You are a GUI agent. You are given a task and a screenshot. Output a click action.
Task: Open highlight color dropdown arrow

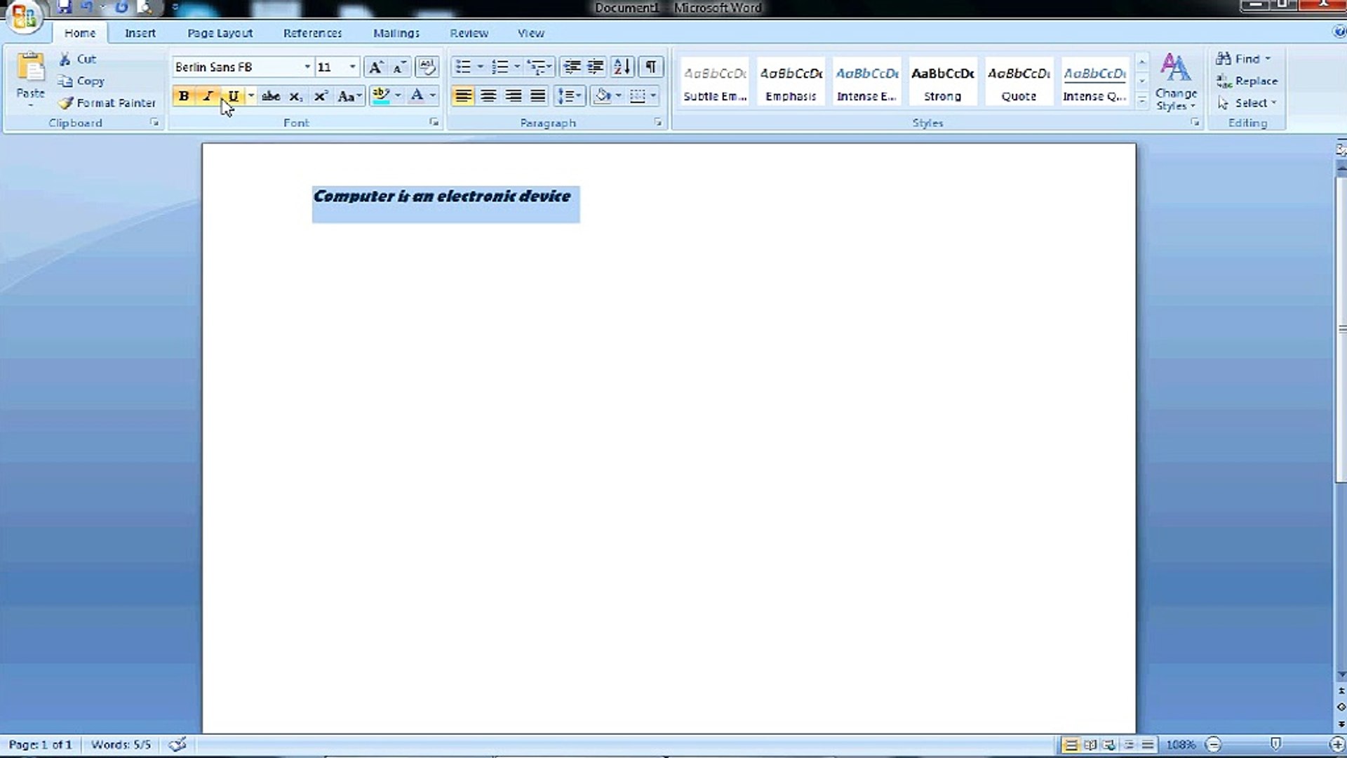(x=398, y=96)
